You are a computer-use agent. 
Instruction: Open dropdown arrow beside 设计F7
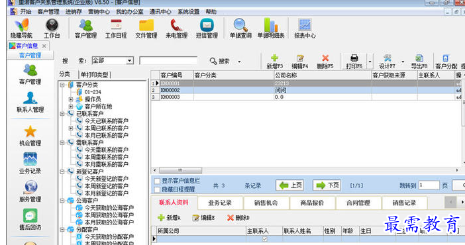point(403,62)
